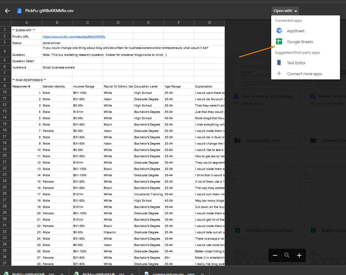This screenshot has height=275, width=346.
Task: Click the blue file icon beside PickFu filename
Action: [x=20, y=11]
